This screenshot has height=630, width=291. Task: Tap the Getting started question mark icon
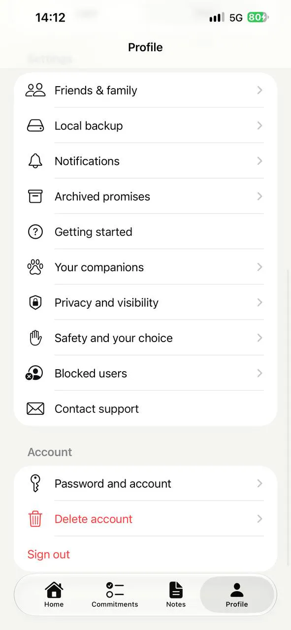pos(35,232)
